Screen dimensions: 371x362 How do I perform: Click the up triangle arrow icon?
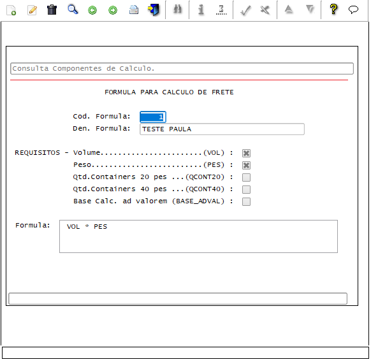pos(289,10)
